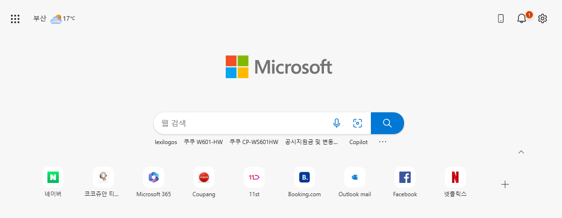This screenshot has width=562, height=218.
Task: Open the Booking.com quick link icon
Action: coord(304,177)
